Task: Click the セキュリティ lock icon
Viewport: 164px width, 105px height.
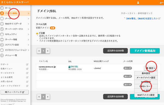Action: [2, 34]
